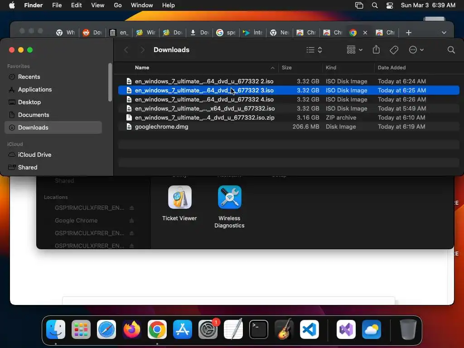Open the Group By dropdown in toolbar

pos(354,50)
